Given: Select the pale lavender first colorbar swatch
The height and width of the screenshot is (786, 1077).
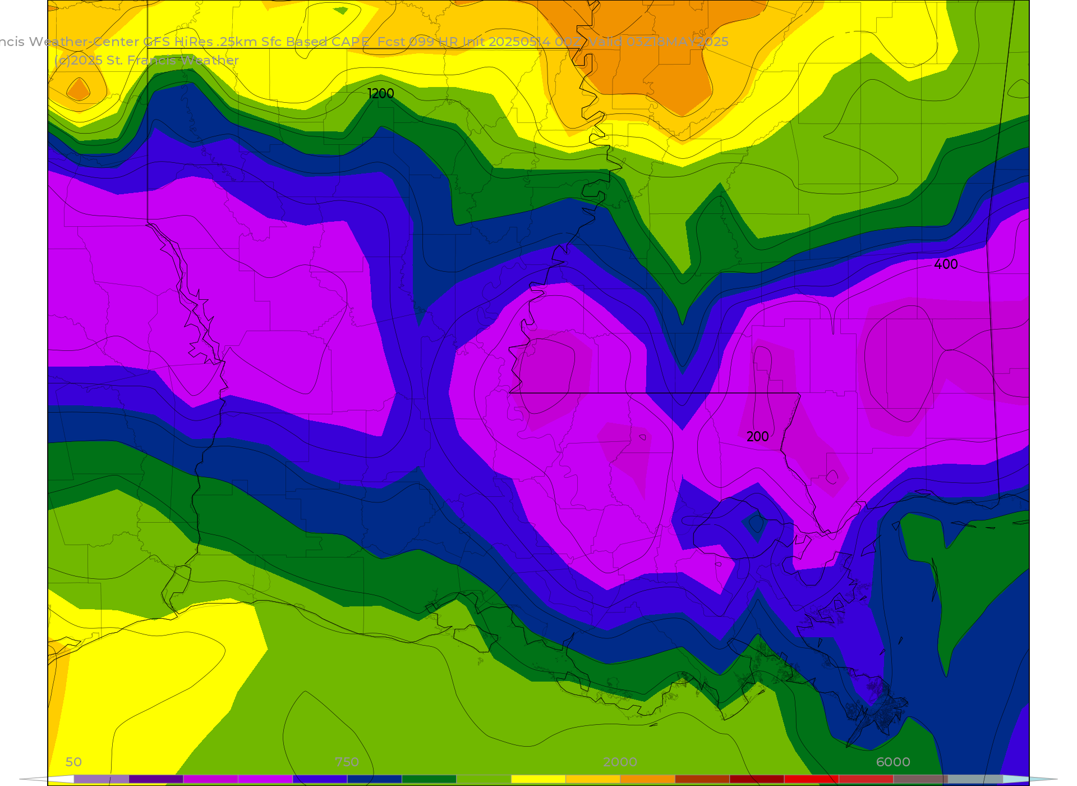Looking at the screenshot, I should tap(102, 779).
